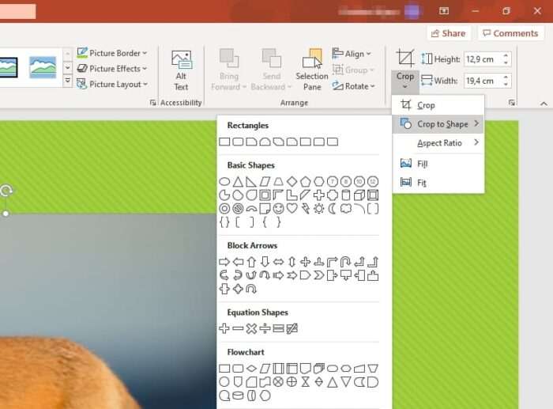Crop to the Regular Pentagon shape

306,182
